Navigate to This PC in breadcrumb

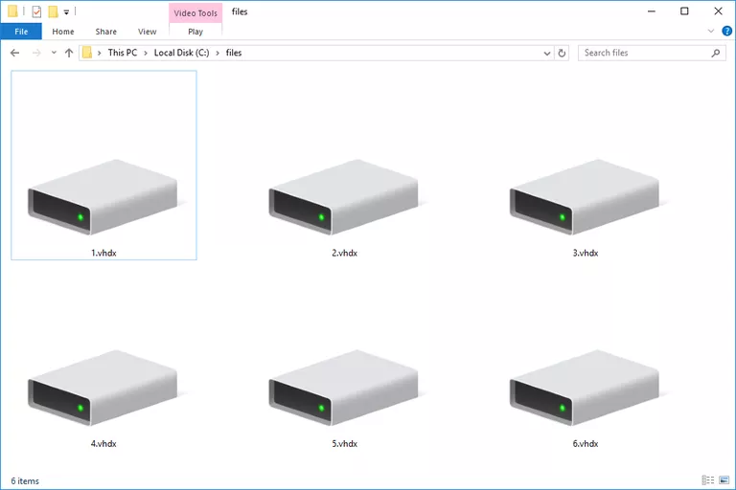click(123, 53)
